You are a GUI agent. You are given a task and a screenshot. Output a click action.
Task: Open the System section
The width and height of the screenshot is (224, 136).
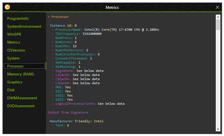click(x=13, y=58)
